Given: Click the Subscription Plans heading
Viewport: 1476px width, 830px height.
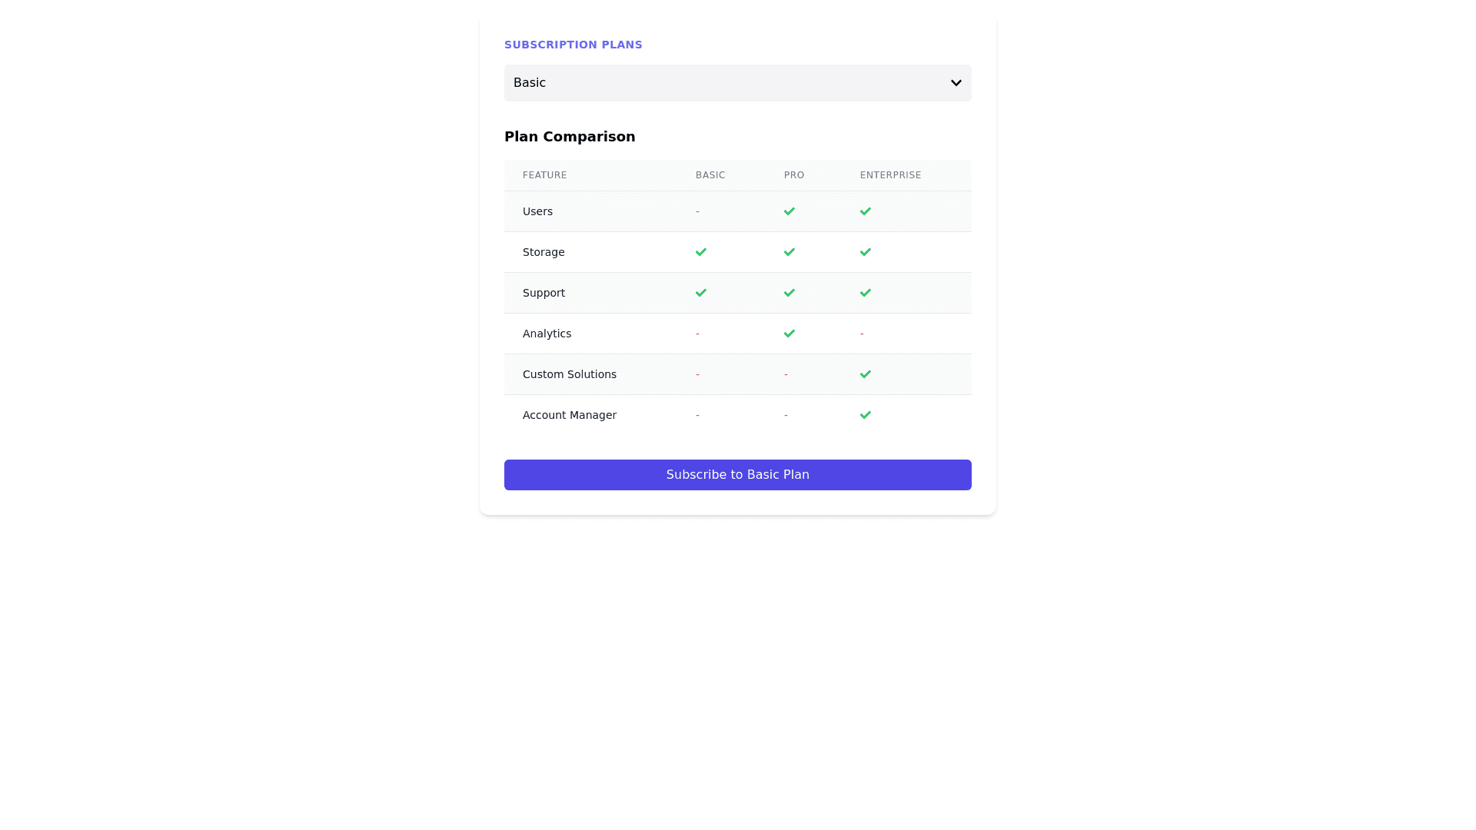Looking at the screenshot, I should tap(573, 45).
